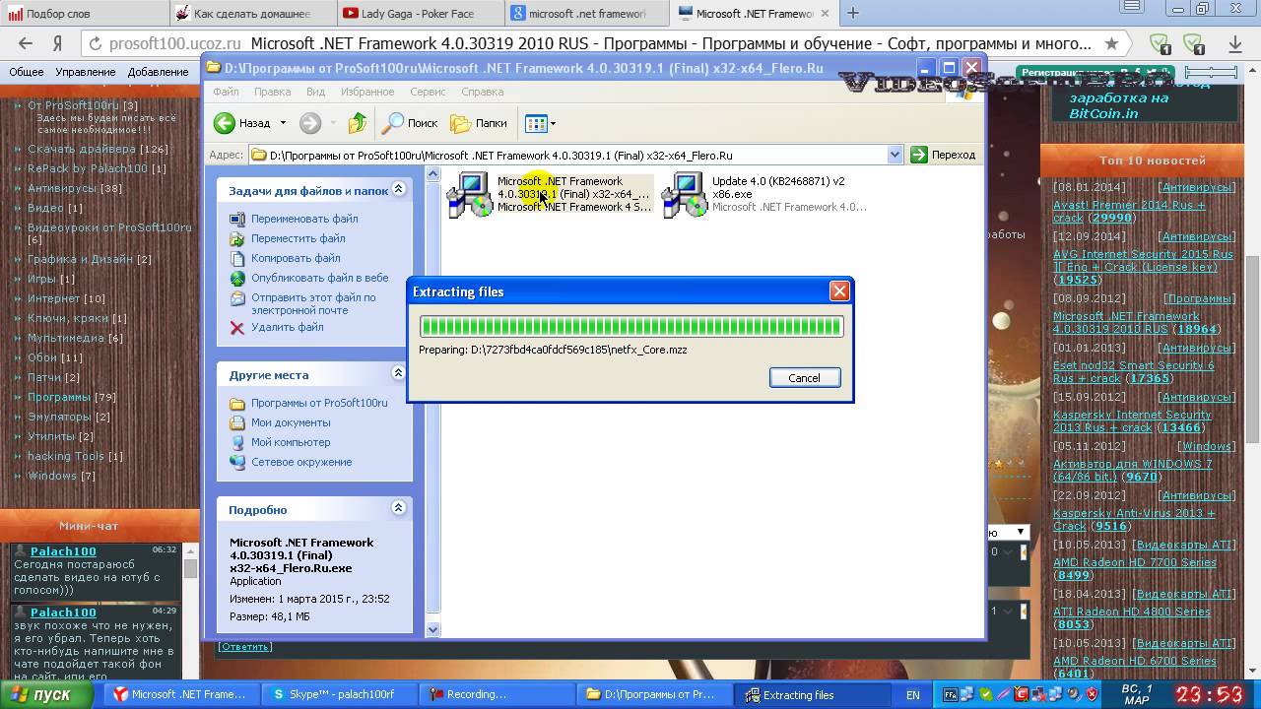Select the Update 4.0 (KB2468871) exe icon
This screenshot has height=709, width=1261.
click(x=684, y=195)
